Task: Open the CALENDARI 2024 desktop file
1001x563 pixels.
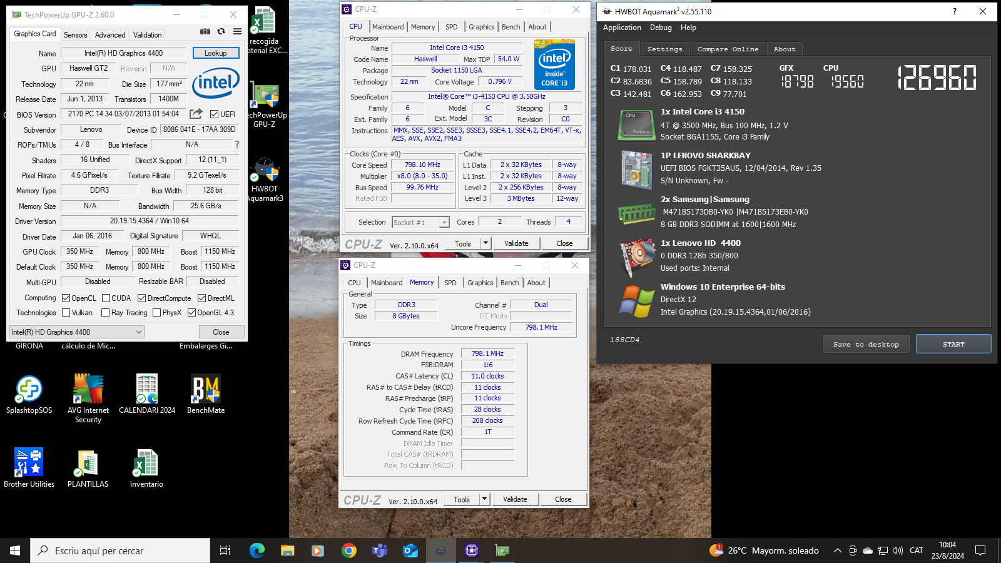Action: (x=147, y=394)
